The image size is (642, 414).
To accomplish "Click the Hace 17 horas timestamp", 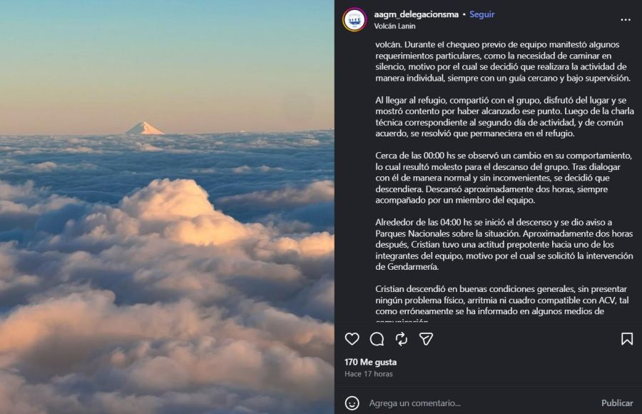I will (368, 374).
